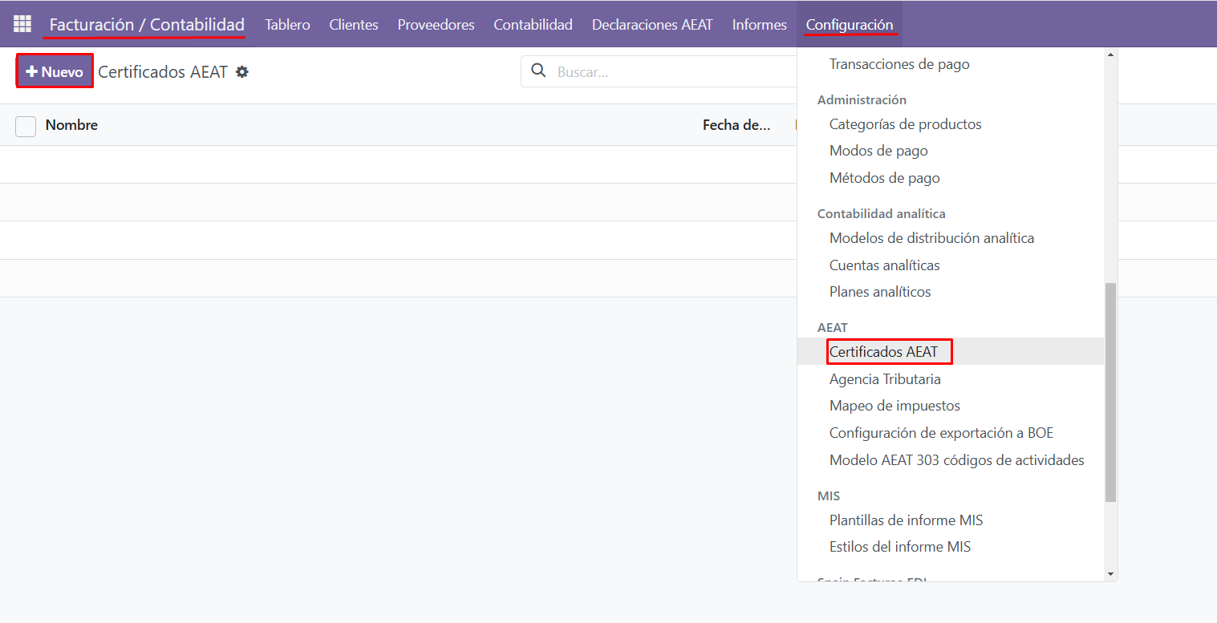Open the apps grid home menu icon
Viewport: 1217px width, 623px height.
(x=22, y=24)
